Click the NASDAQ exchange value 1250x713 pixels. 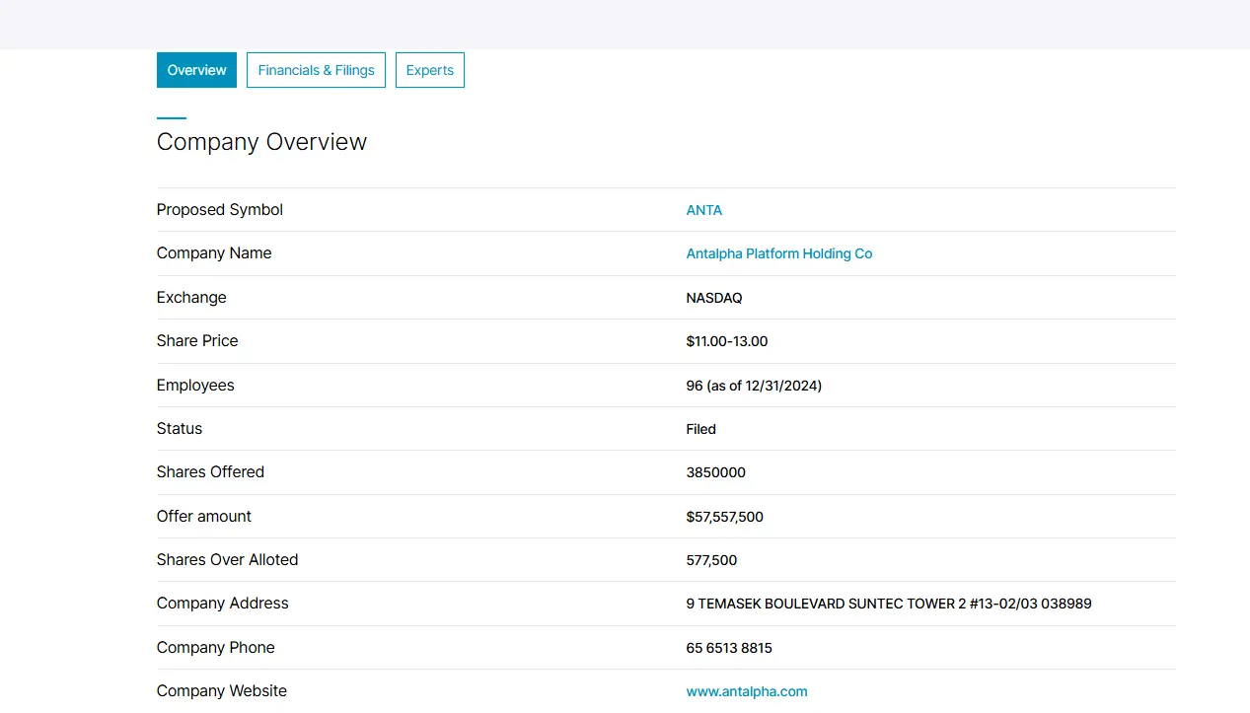713,298
